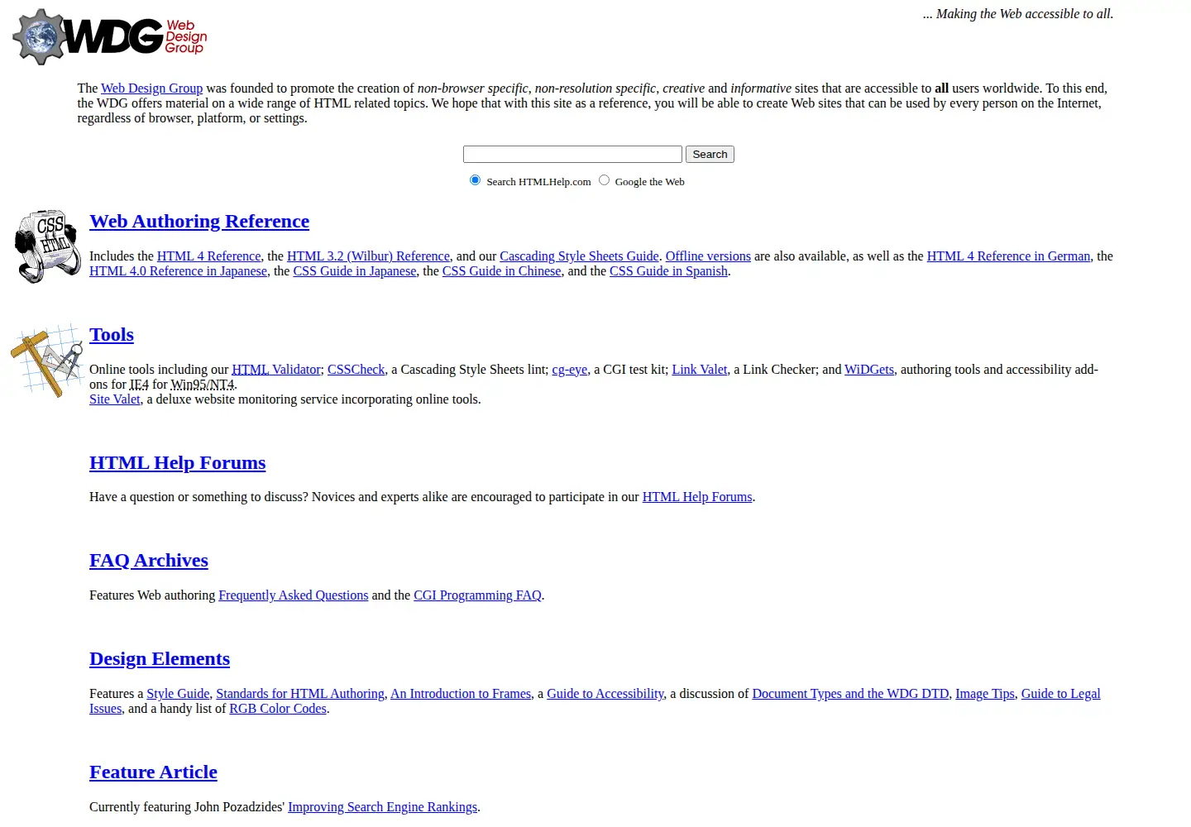Open the FAQ Archives heading link
1191x827 pixels.
point(149,561)
